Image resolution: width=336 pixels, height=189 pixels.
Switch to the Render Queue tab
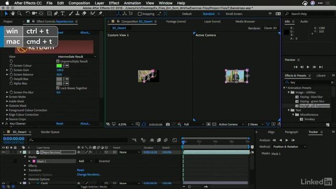(x=50, y=132)
